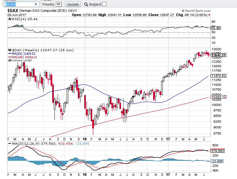Screen dimensions: 237x179
Task: Click the 16 year marker on price axis
Action: 85,139
